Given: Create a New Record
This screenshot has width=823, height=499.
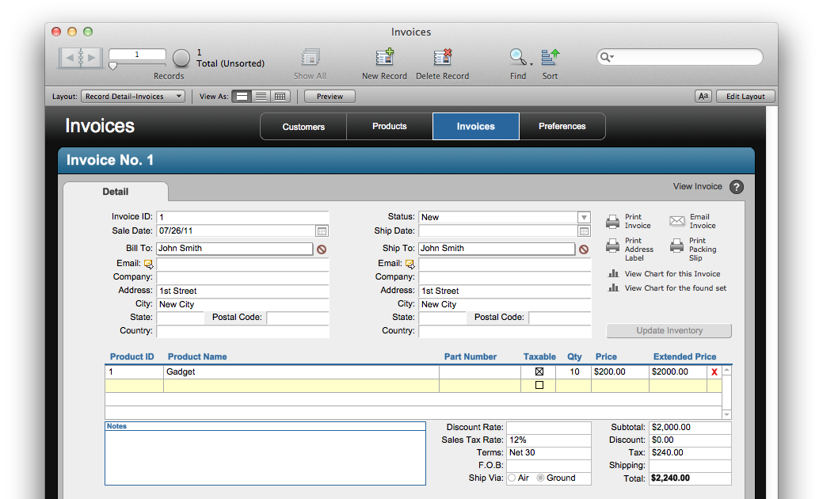Looking at the screenshot, I should [385, 57].
